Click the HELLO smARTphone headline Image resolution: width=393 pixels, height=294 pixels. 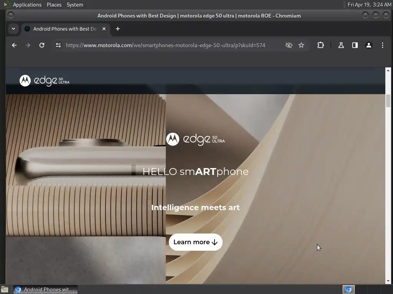point(195,171)
